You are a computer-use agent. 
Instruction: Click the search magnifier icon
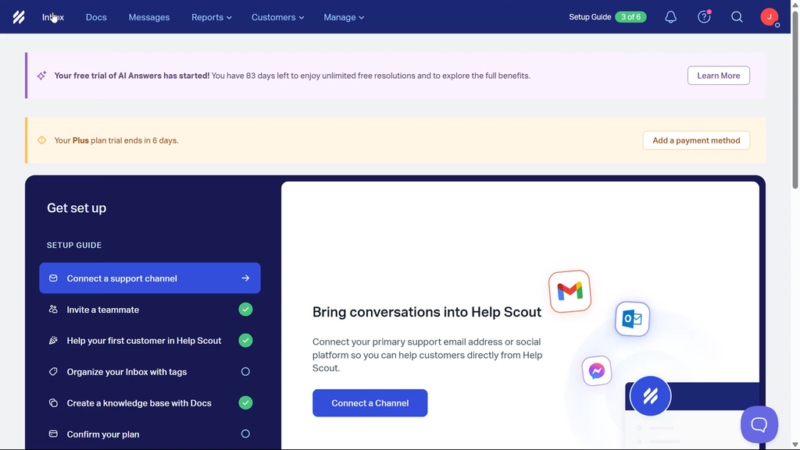coord(737,17)
